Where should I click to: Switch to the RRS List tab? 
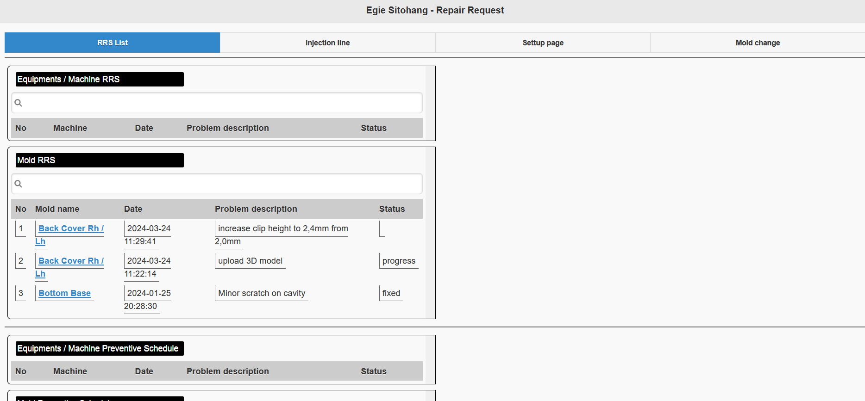click(x=112, y=43)
